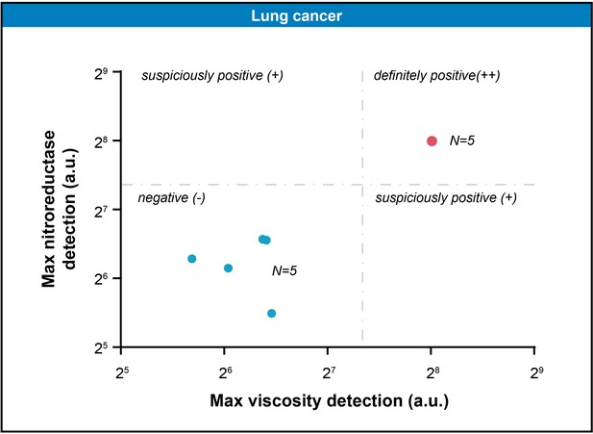593x434 pixels.
Task: Click the lowest blue data point
Action: pyautogui.click(x=272, y=313)
